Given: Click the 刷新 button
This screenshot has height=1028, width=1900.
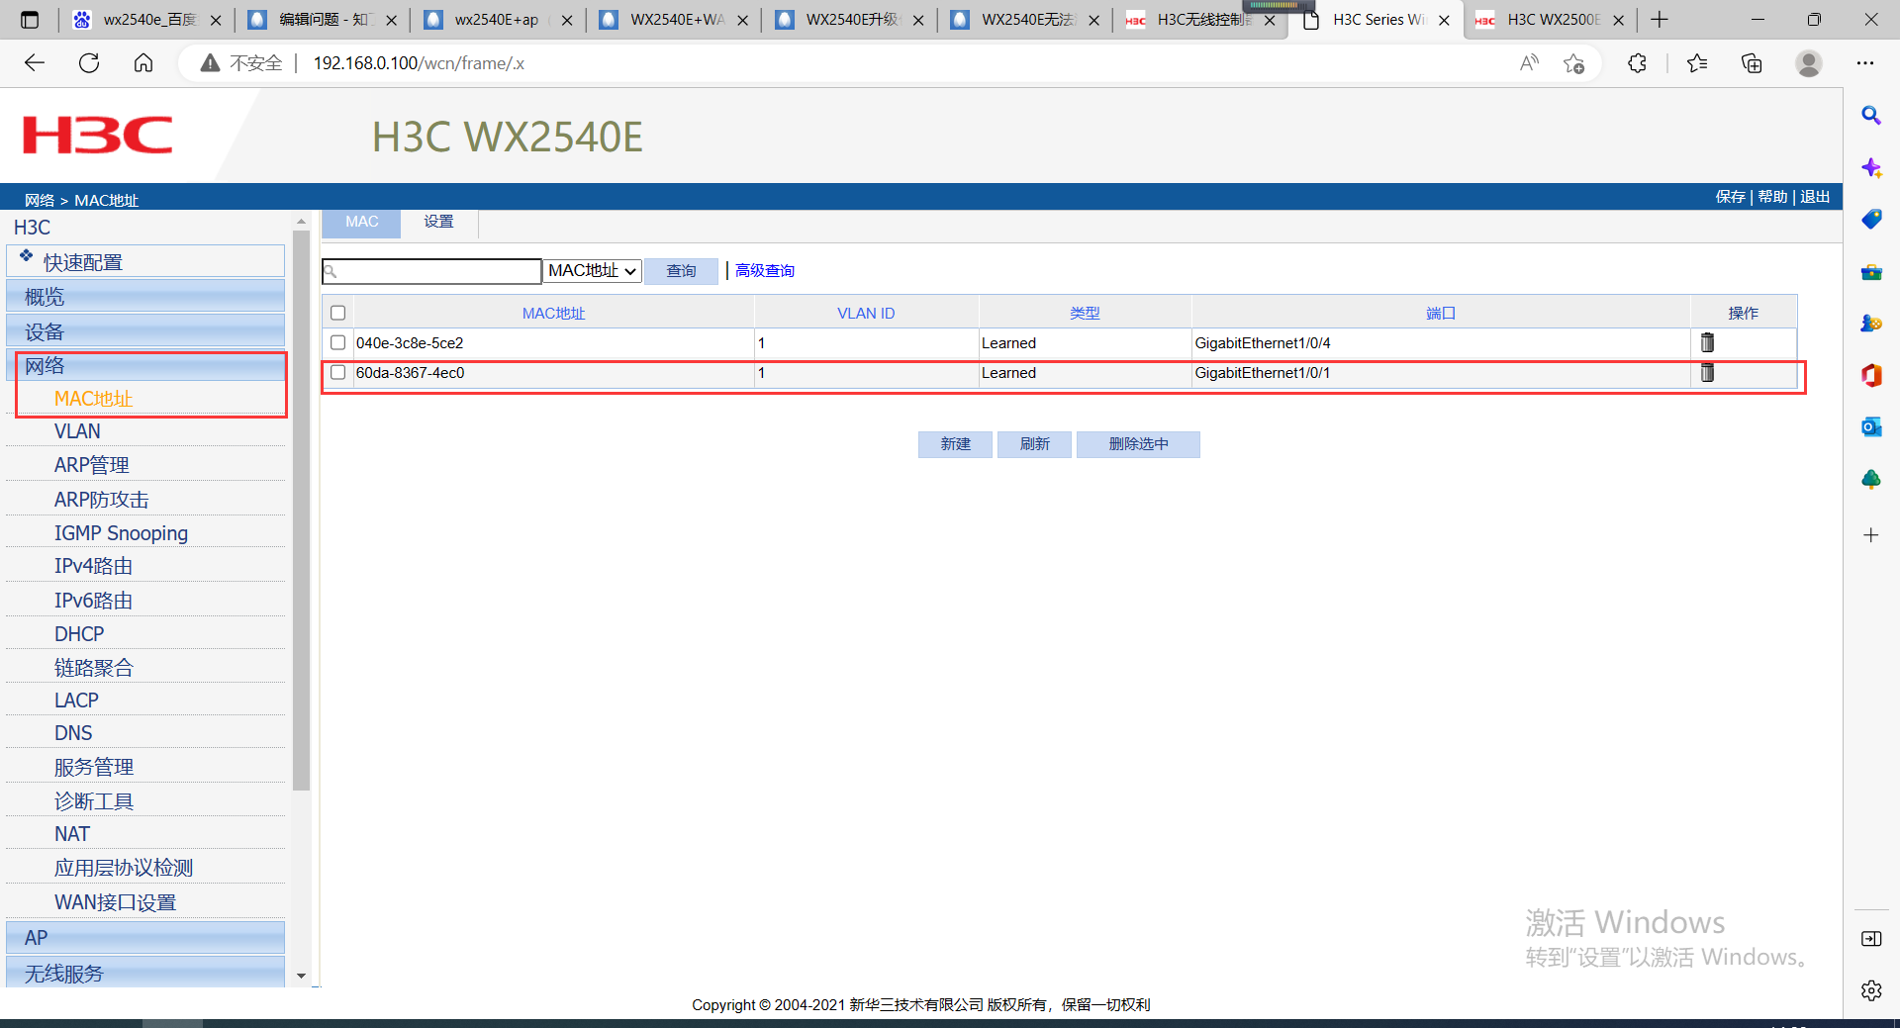Looking at the screenshot, I should (x=1034, y=444).
